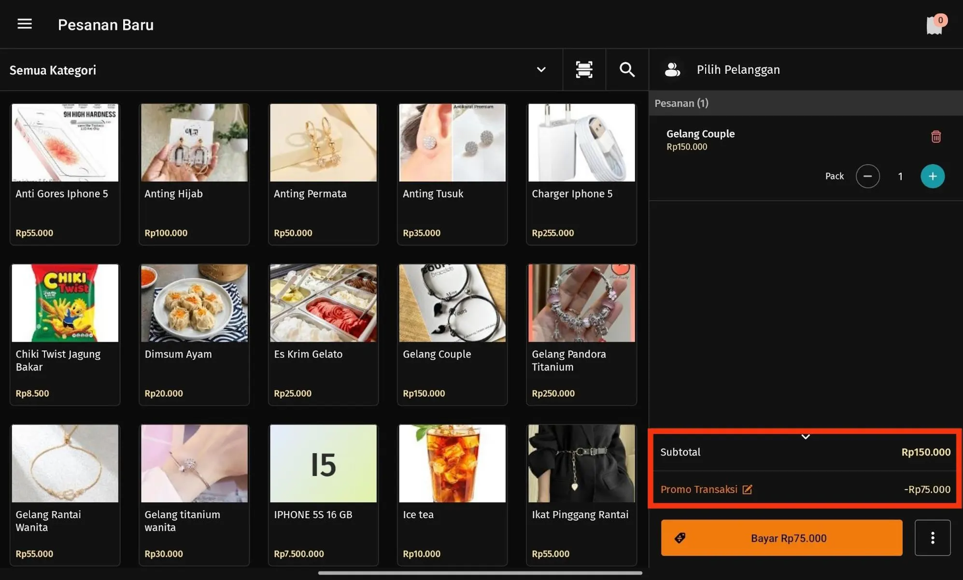Add Gelang Couple product card

pos(452,334)
